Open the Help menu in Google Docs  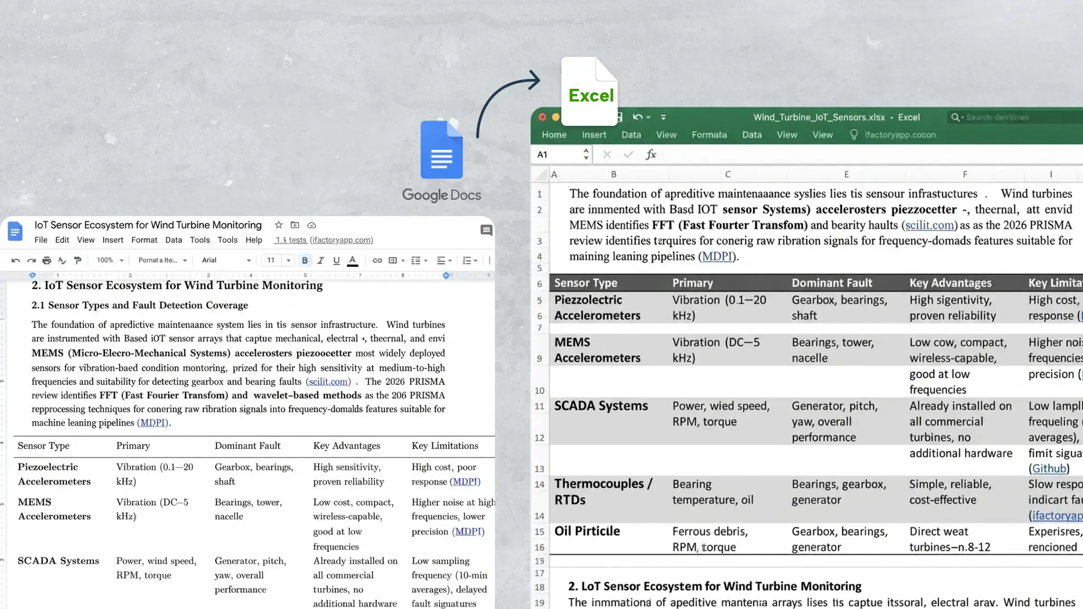click(254, 240)
